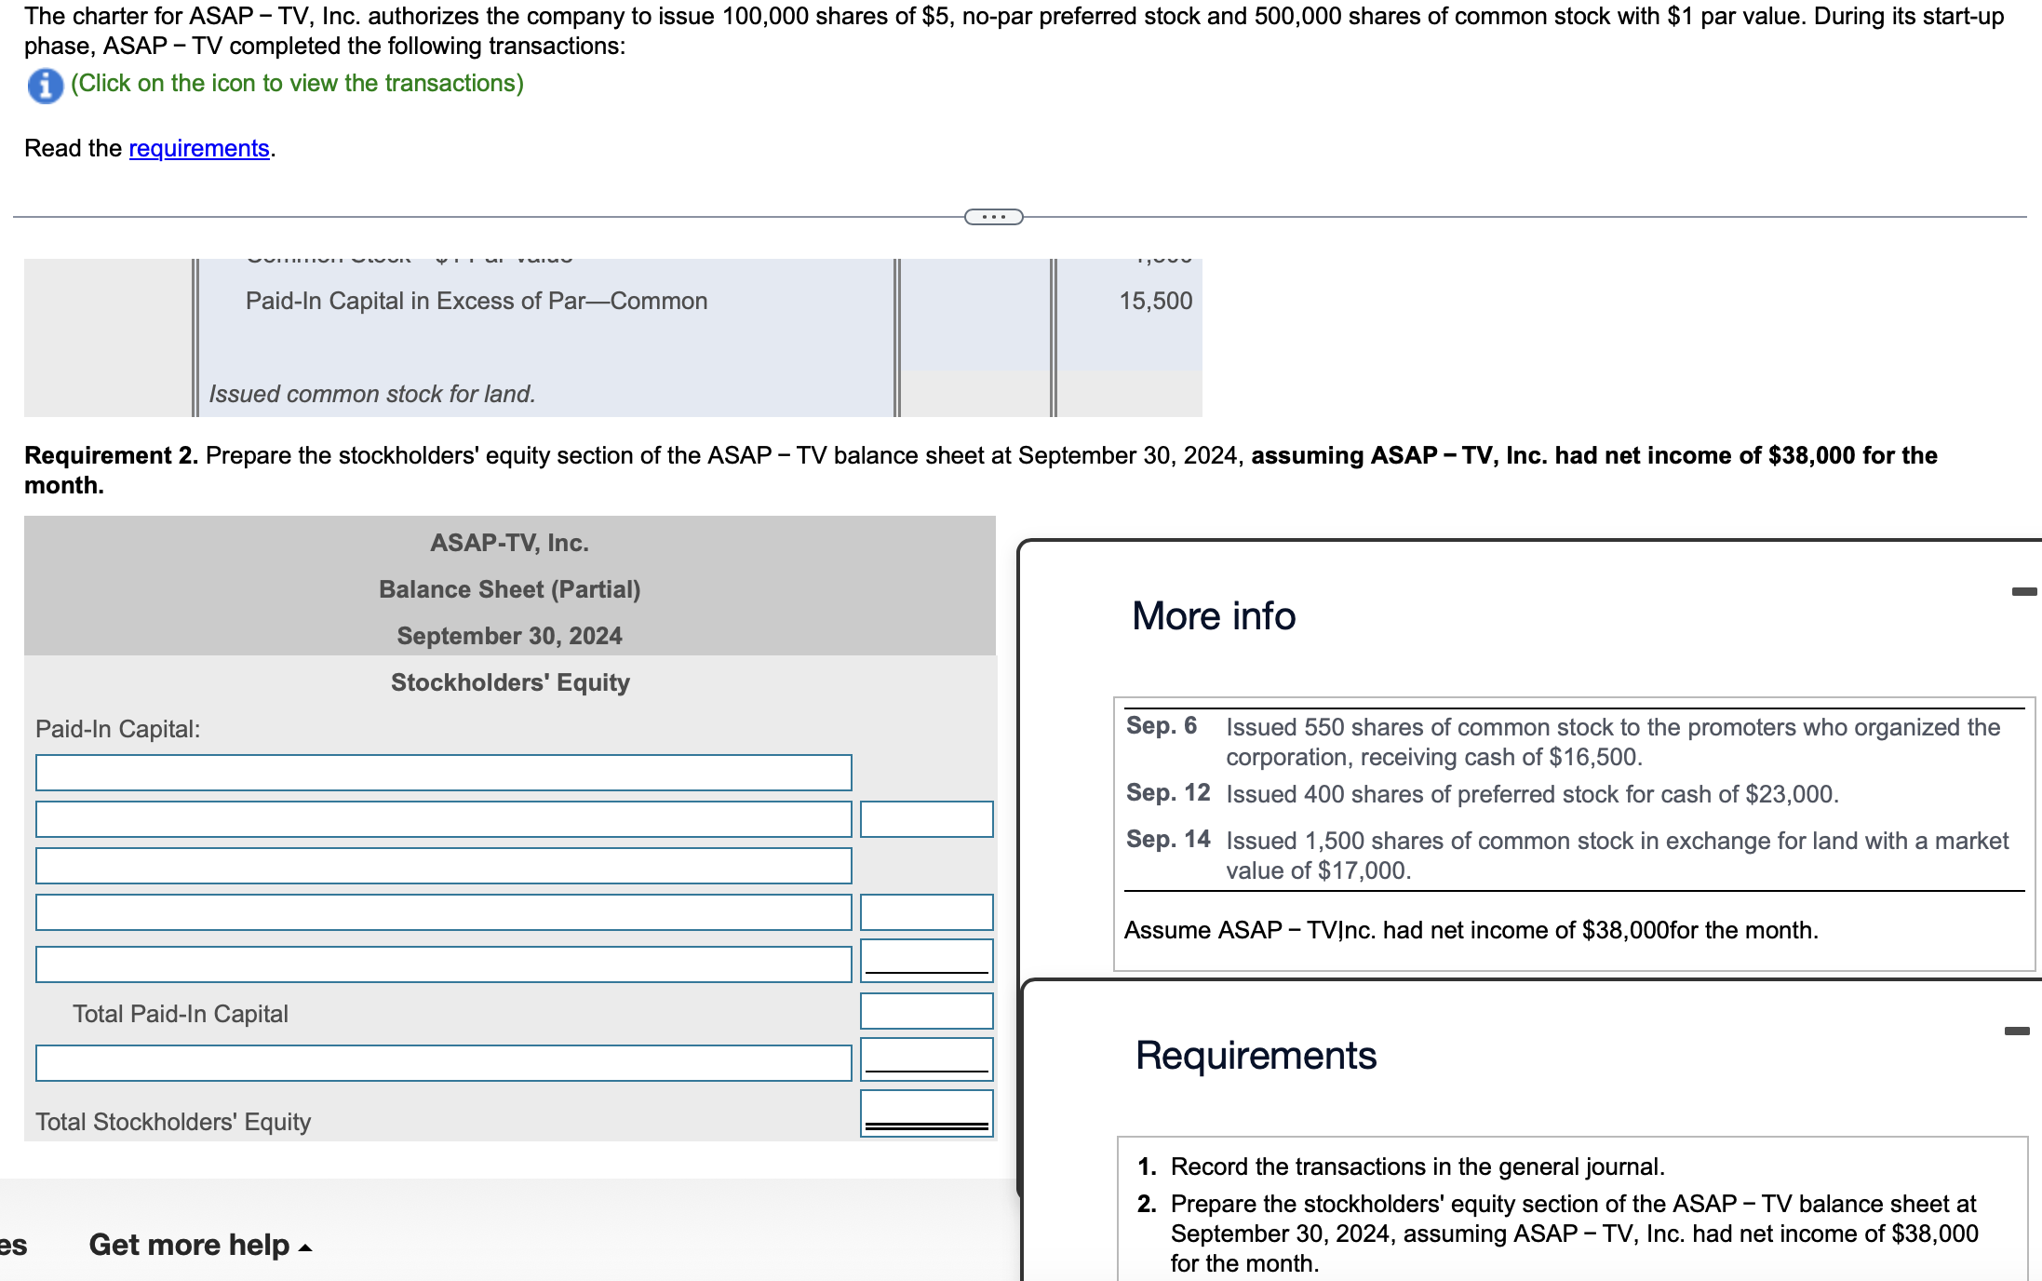
Task: Minimize the More info popup
Action: (x=2023, y=592)
